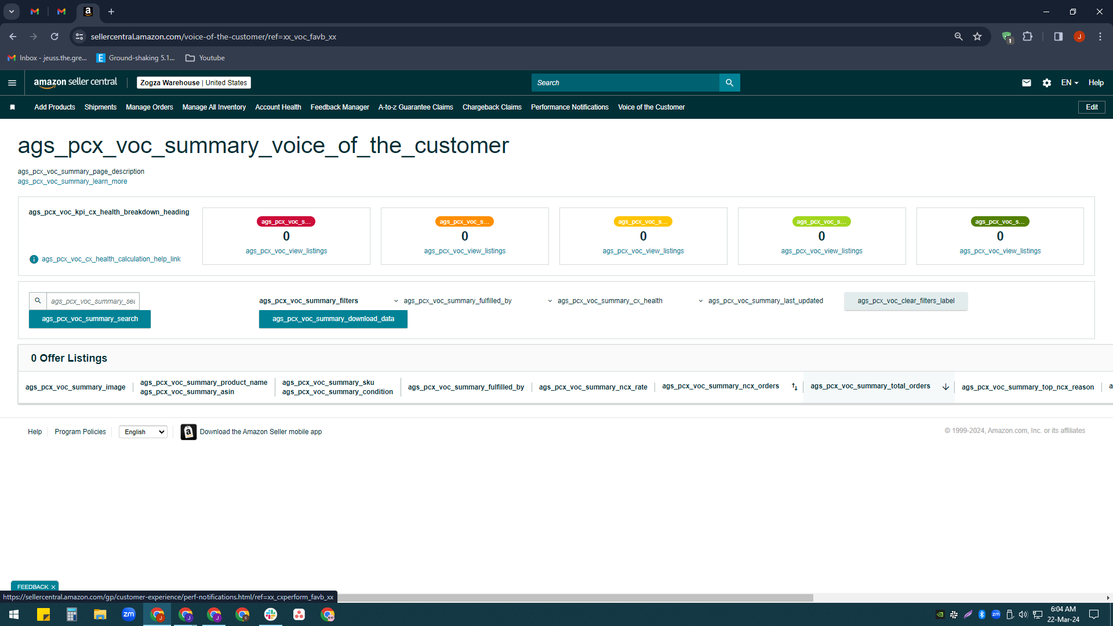Screen dimensions: 1113x626
Task: Click the ags_pcx_voc_summary_search button
Action: (90, 319)
